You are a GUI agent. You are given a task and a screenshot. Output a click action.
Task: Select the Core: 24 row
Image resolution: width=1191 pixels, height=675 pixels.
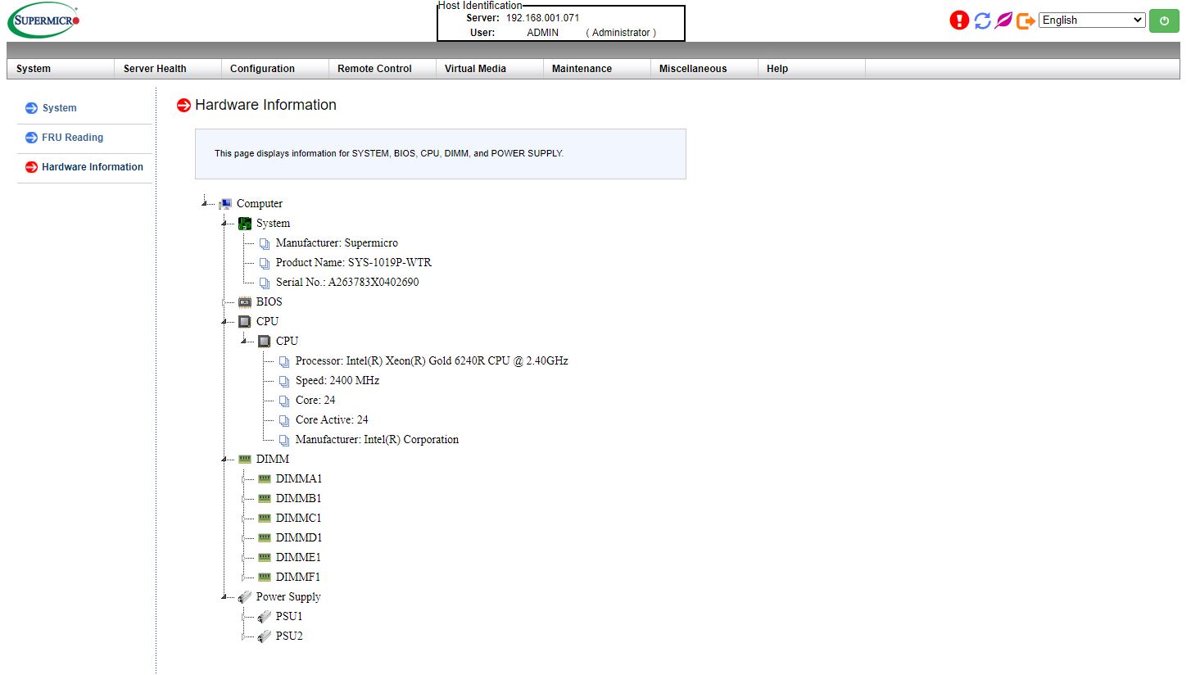[x=315, y=400]
